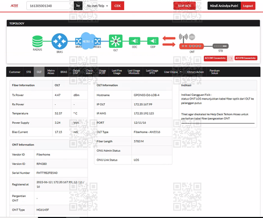Click the TOPOLOGY panel header
The image size is (263, 218).
[x=133, y=23]
